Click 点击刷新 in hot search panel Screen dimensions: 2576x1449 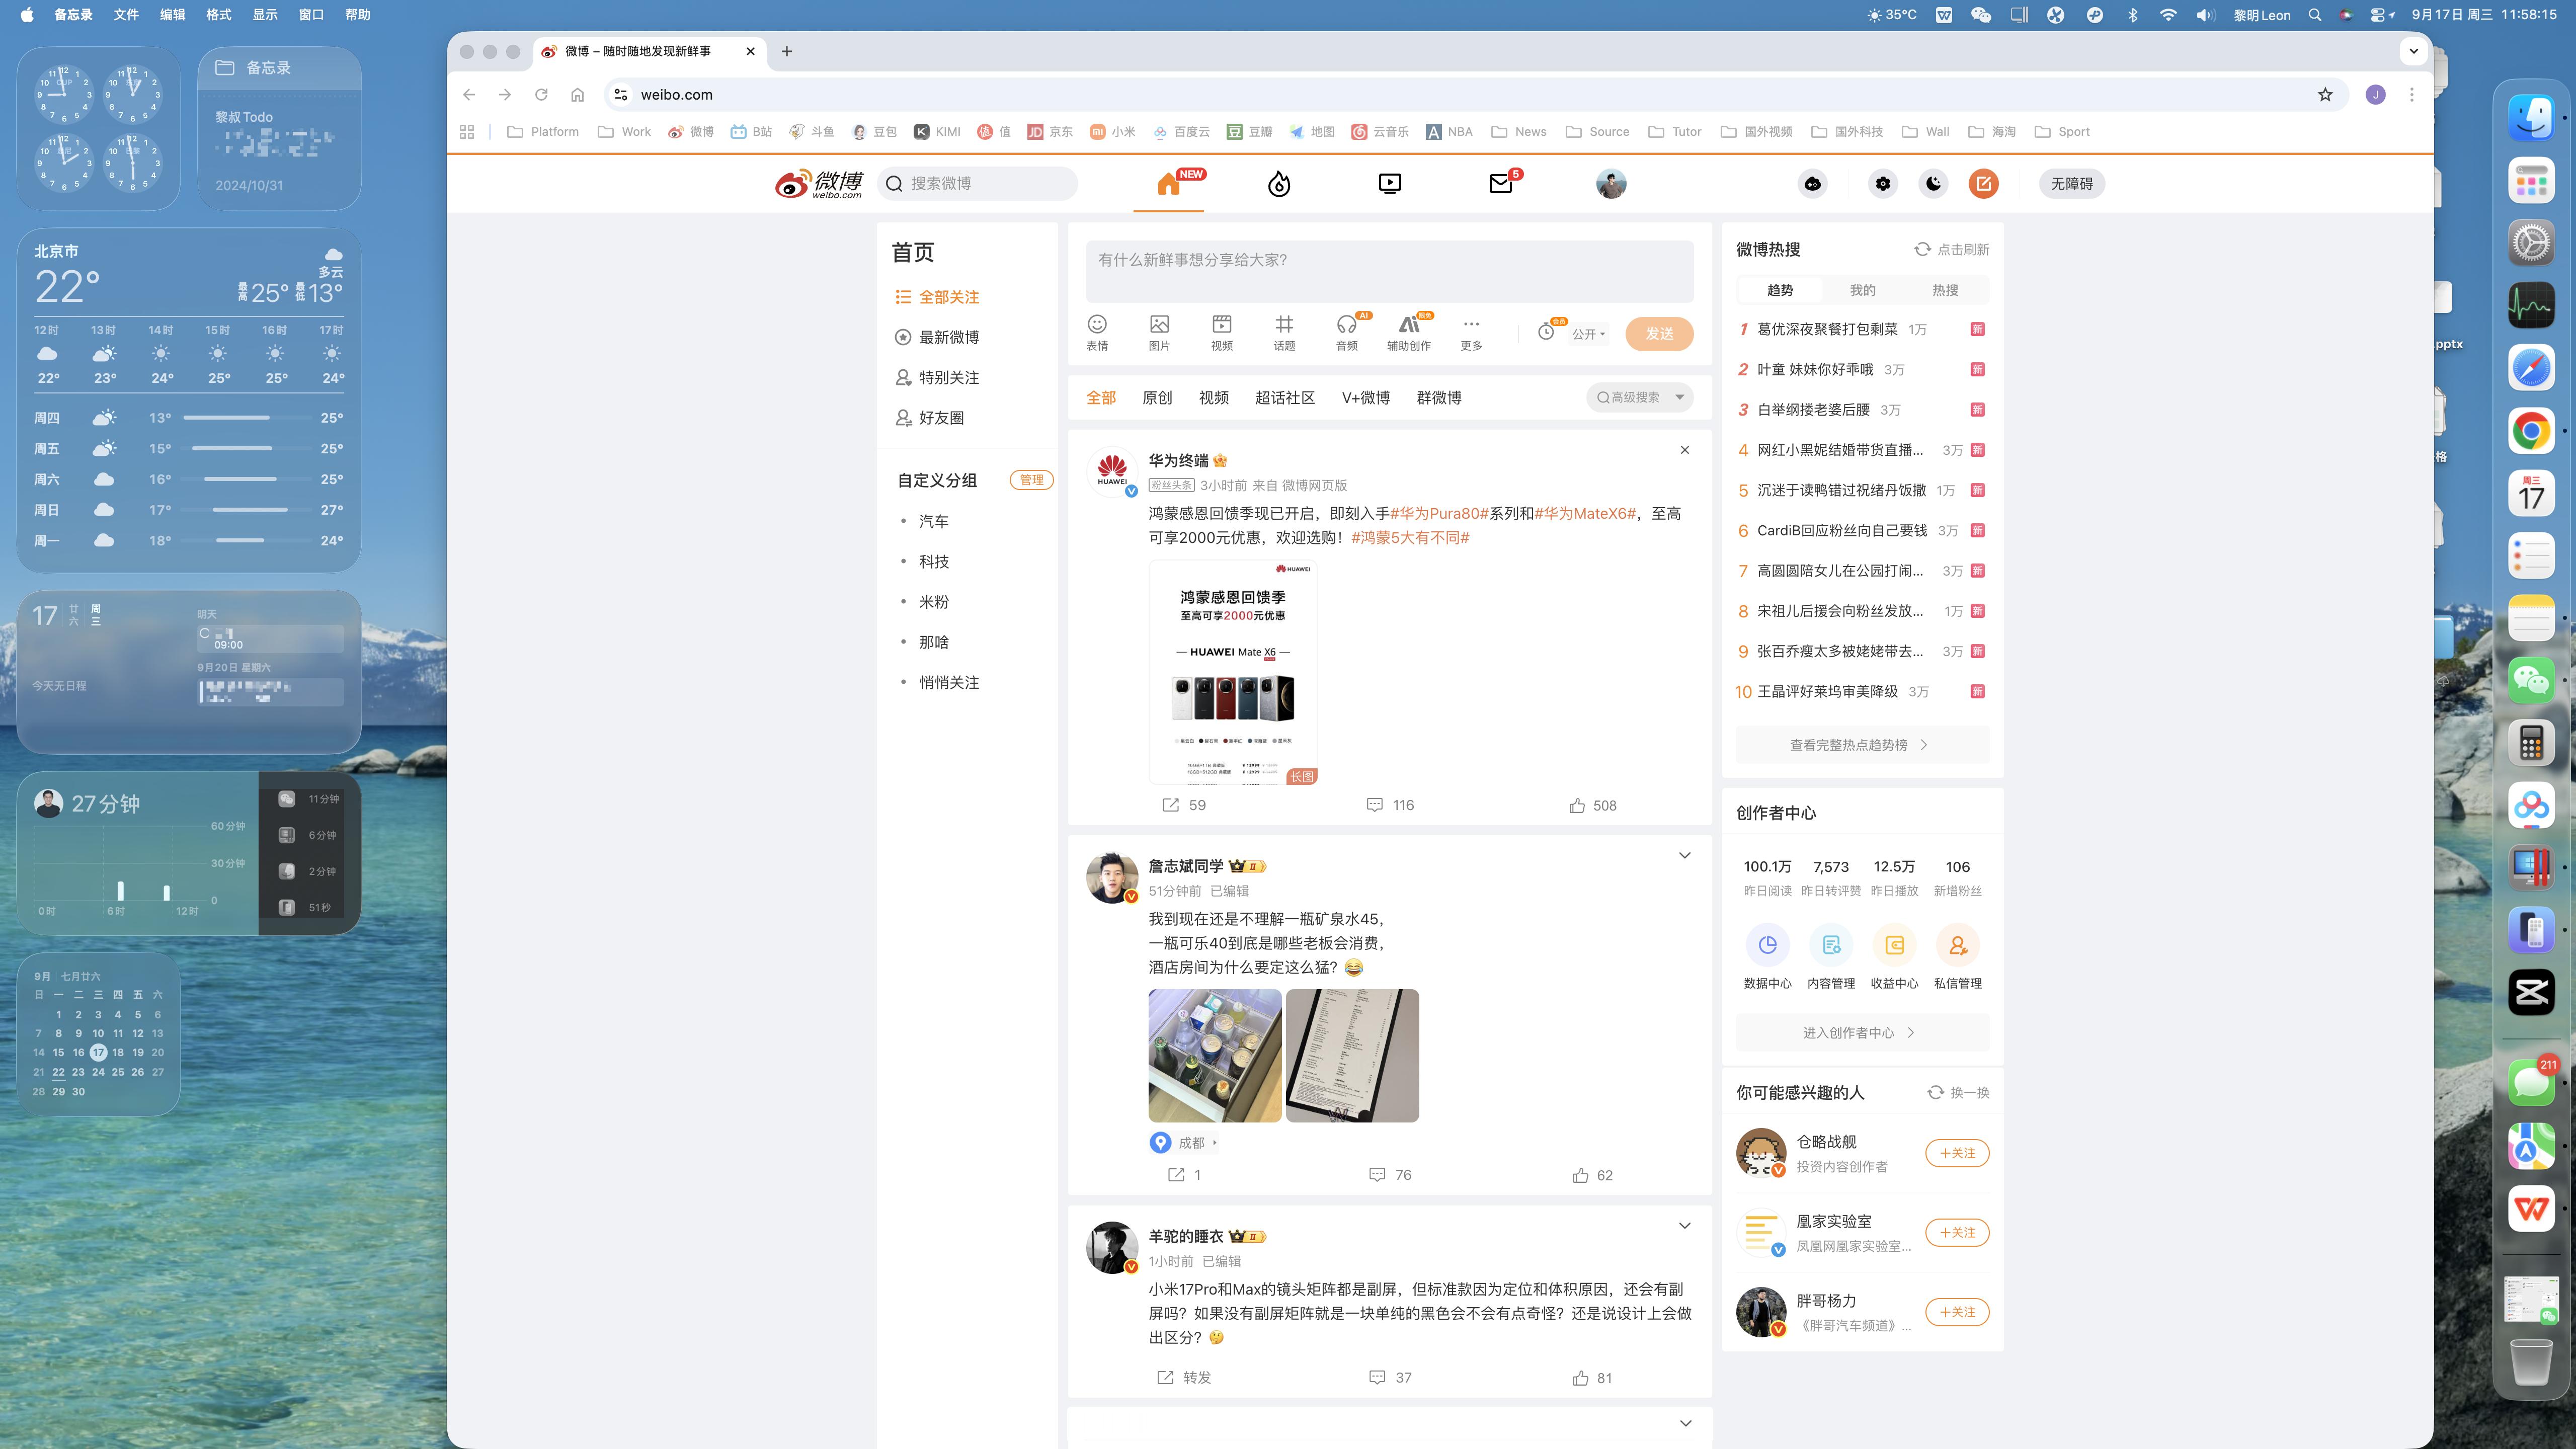(1952, 249)
